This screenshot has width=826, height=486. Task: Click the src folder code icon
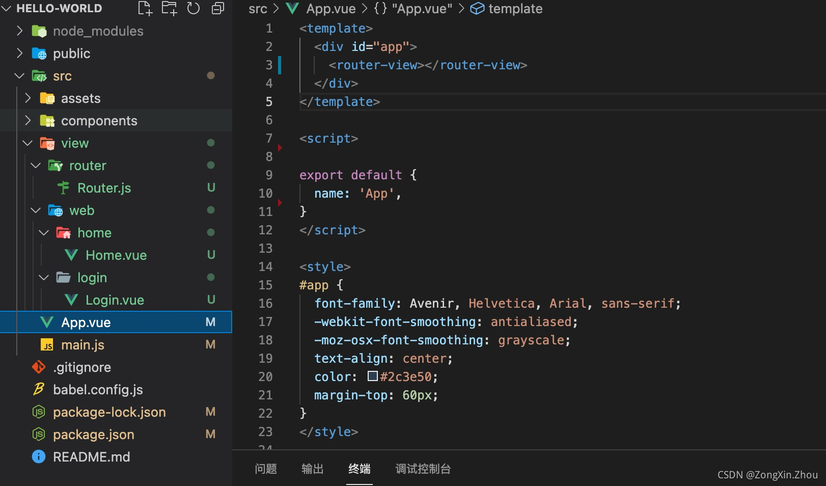[39, 76]
